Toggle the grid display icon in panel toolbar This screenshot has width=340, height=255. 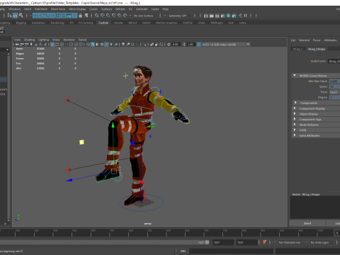click(x=52, y=45)
